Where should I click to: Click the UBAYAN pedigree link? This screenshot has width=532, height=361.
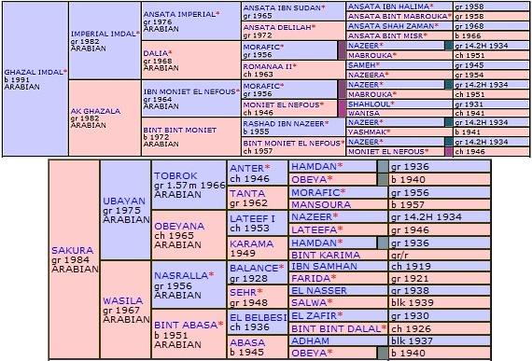[124, 201]
